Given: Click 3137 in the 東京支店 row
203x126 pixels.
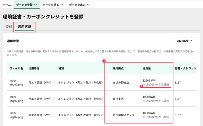Looking at the screenshot, I should pyautogui.click(x=178, y=99).
